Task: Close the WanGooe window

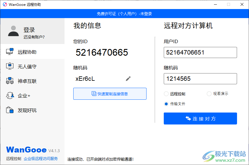Action: pos(242,4)
